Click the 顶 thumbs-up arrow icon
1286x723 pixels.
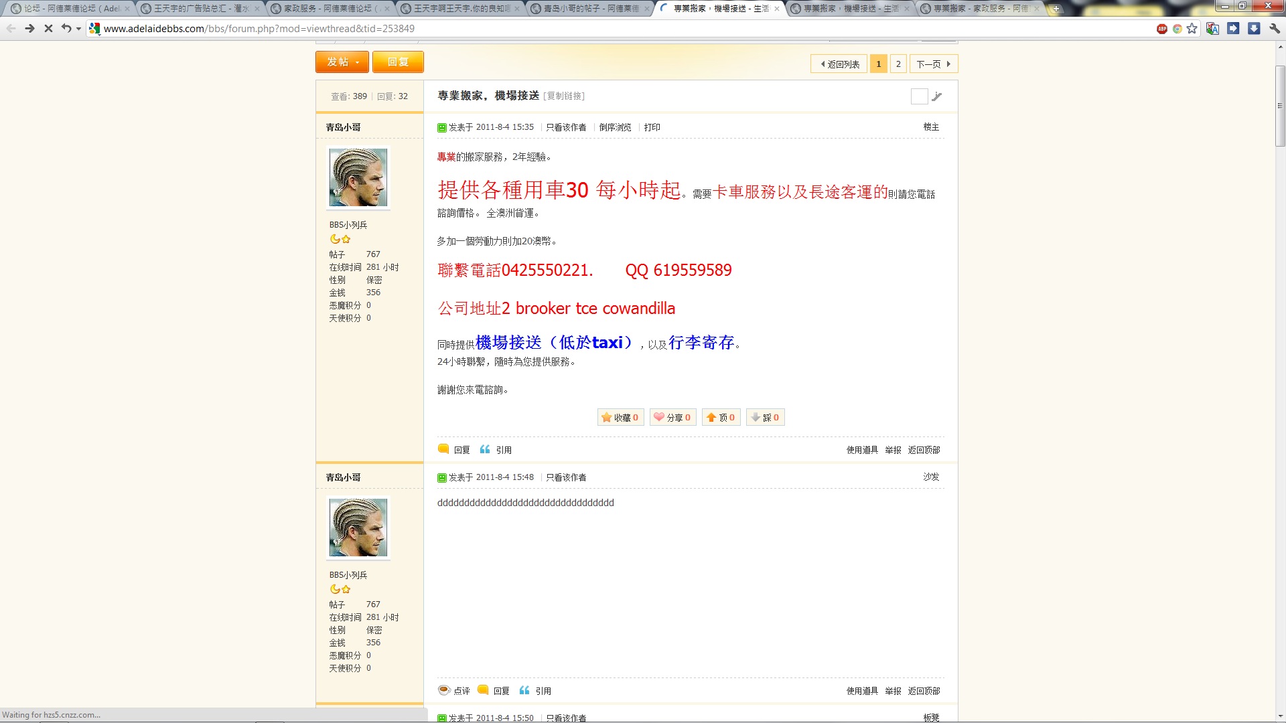[711, 418]
